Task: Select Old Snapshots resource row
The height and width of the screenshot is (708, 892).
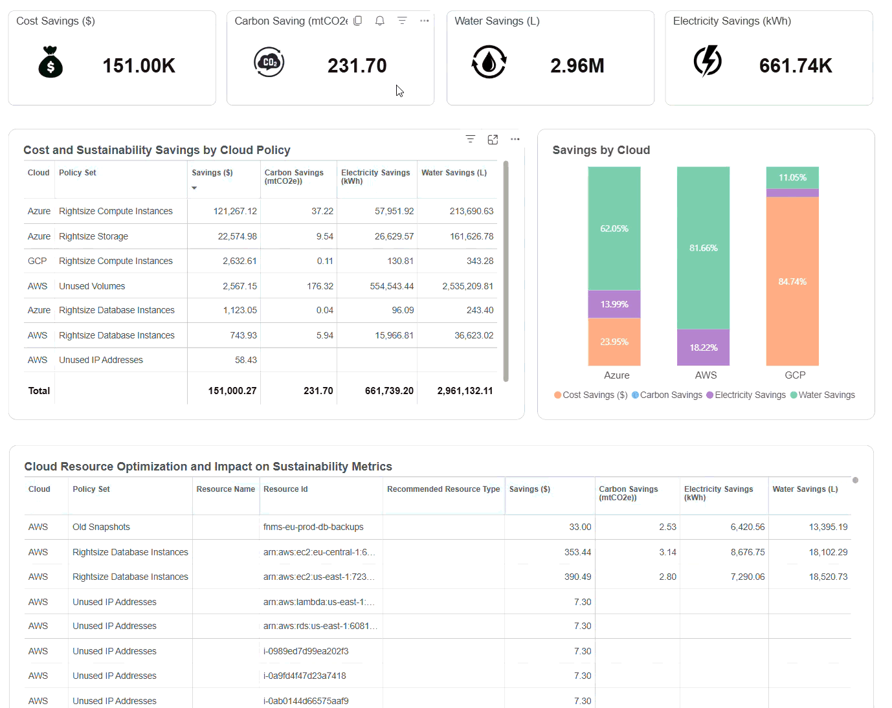Action: tap(438, 527)
